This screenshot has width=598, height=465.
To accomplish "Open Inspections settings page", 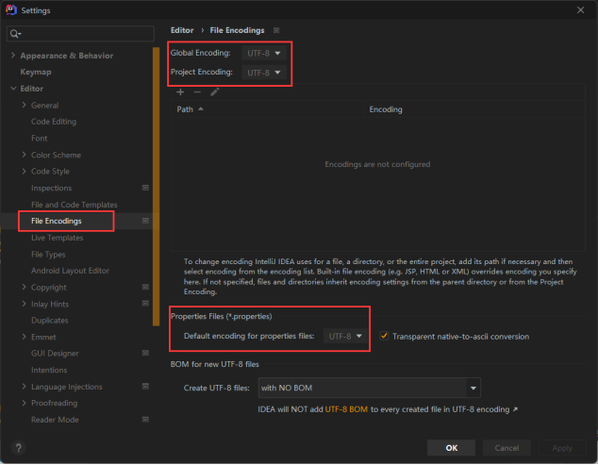I will click(52, 188).
